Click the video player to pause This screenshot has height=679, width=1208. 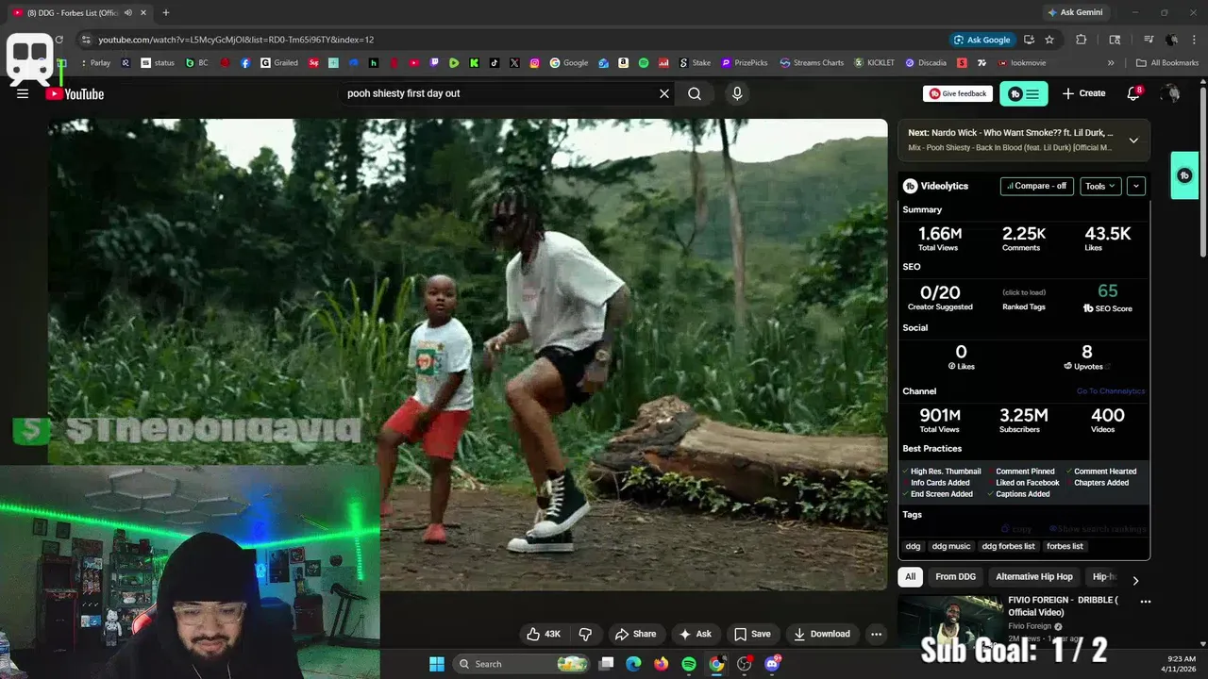(x=468, y=354)
